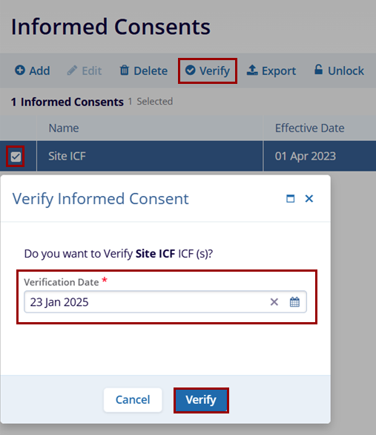Click Cancel in the verify dialog
Image resolution: width=376 pixels, height=435 pixels.
[133, 400]
